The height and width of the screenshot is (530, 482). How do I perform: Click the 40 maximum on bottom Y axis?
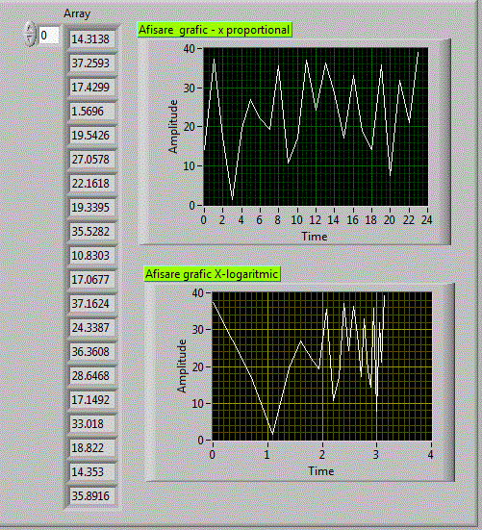(198, 292)
